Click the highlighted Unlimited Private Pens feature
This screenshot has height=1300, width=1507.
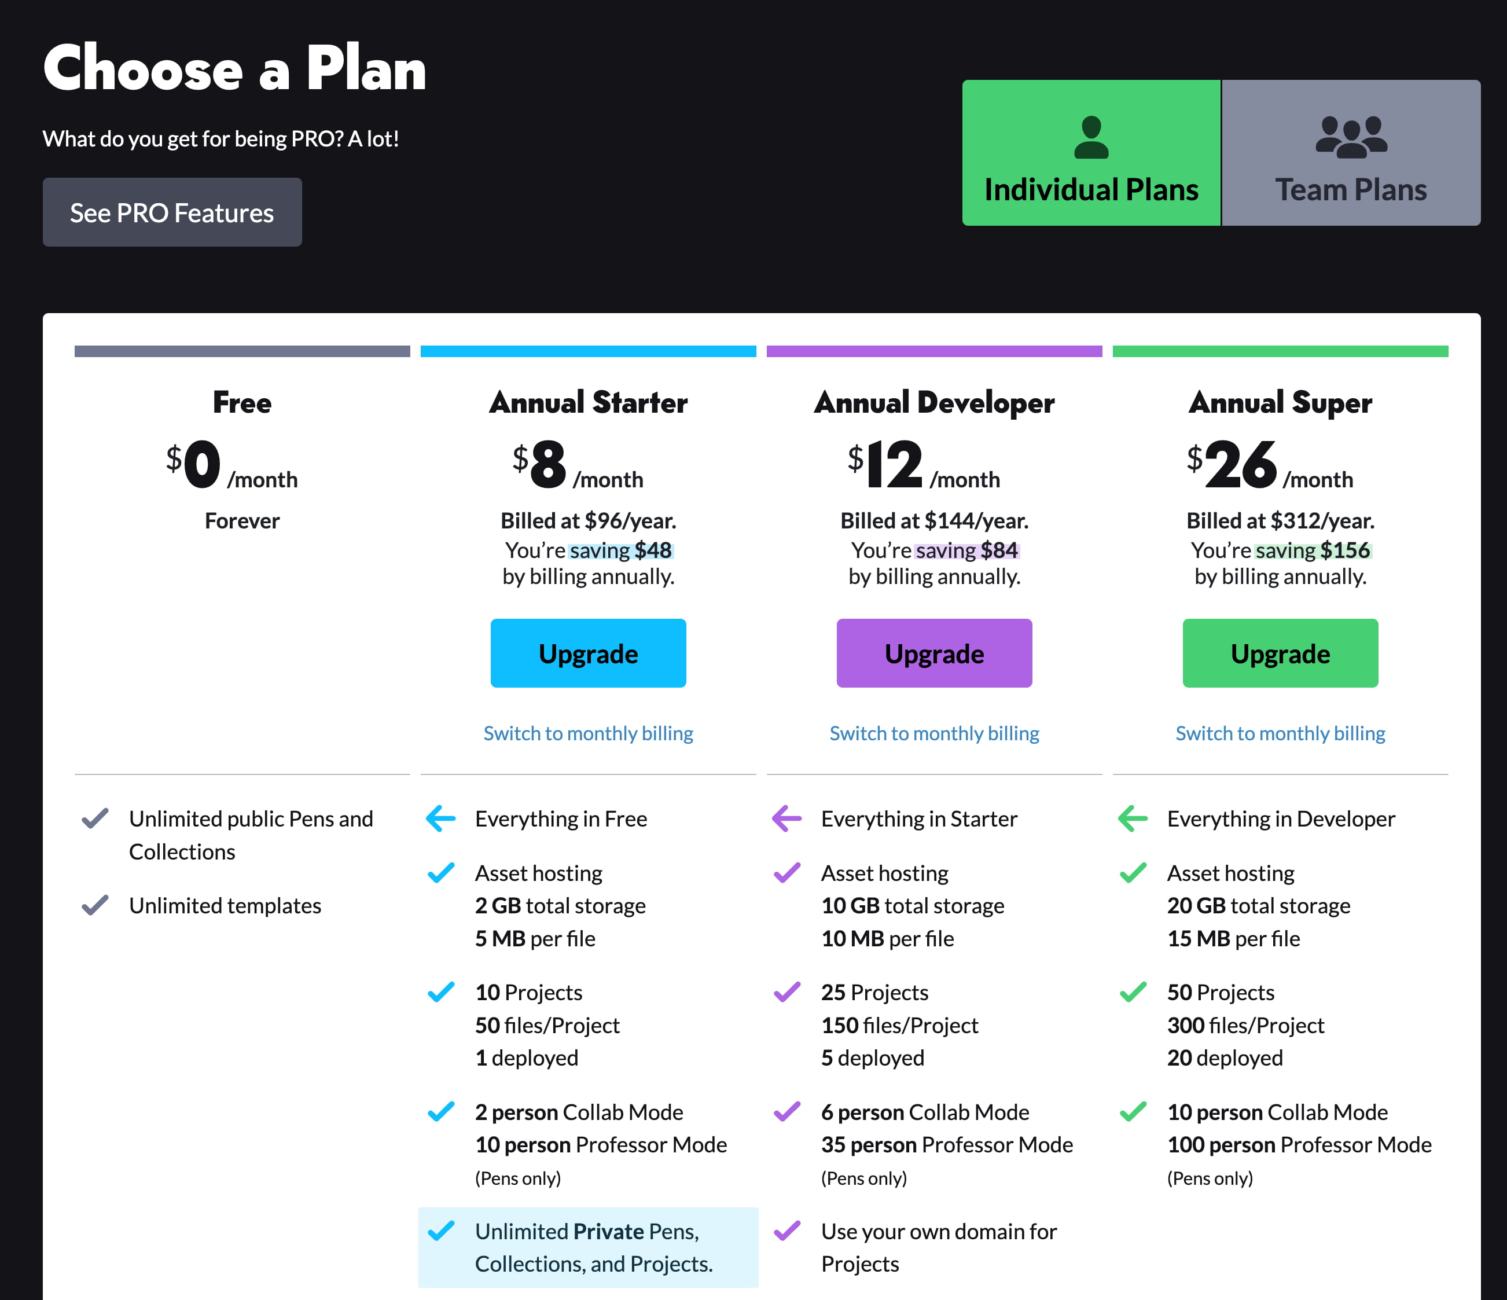tap(594, 1247)
